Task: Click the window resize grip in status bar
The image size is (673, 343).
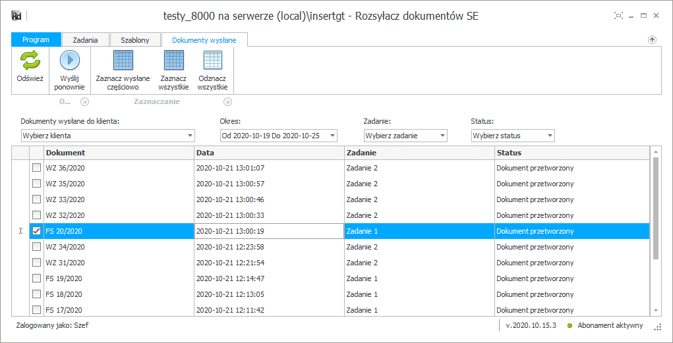Action: [x=657, y=327]
